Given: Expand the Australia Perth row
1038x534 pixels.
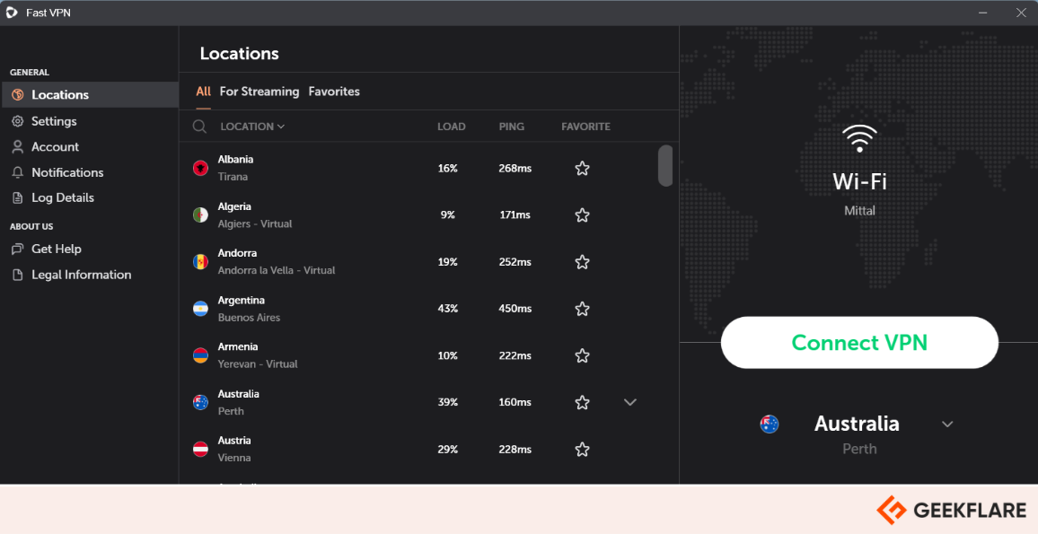Looking at the screenshot, I should tap(629, 402).
